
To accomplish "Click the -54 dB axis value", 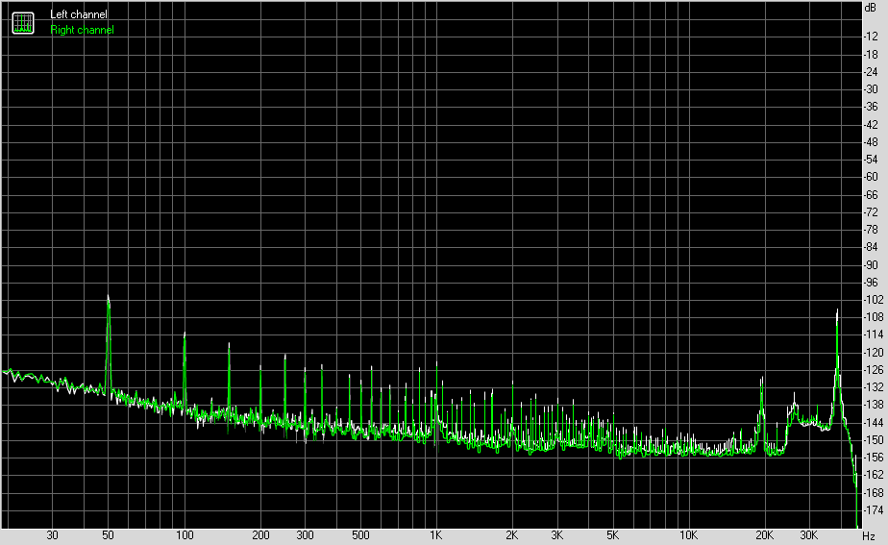I will (871, 160).
